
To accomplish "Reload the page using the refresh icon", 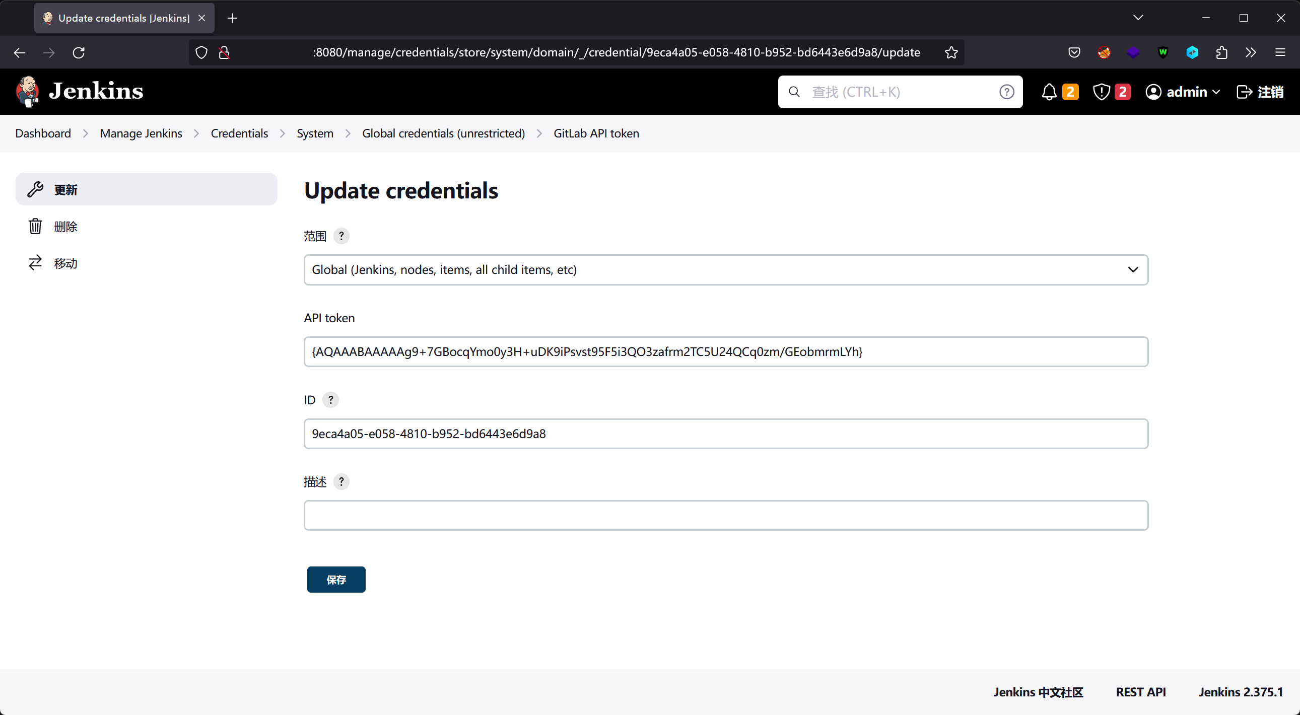I will pos(79,52).
